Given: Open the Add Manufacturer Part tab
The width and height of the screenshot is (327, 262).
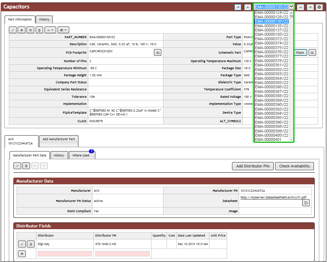Looking at the screenshot, I should [59, 139].
